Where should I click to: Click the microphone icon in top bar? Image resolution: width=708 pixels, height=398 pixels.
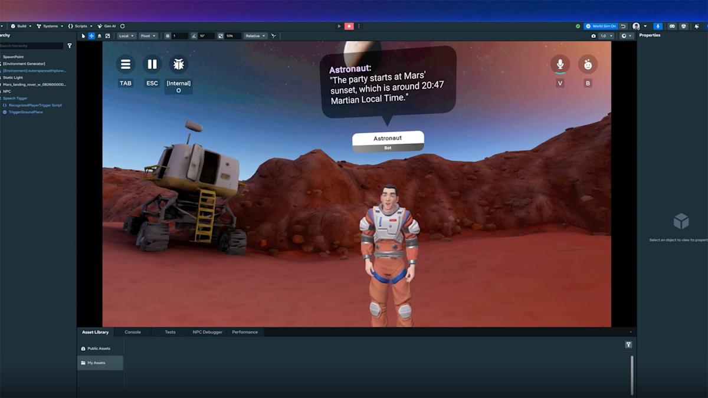657,26
